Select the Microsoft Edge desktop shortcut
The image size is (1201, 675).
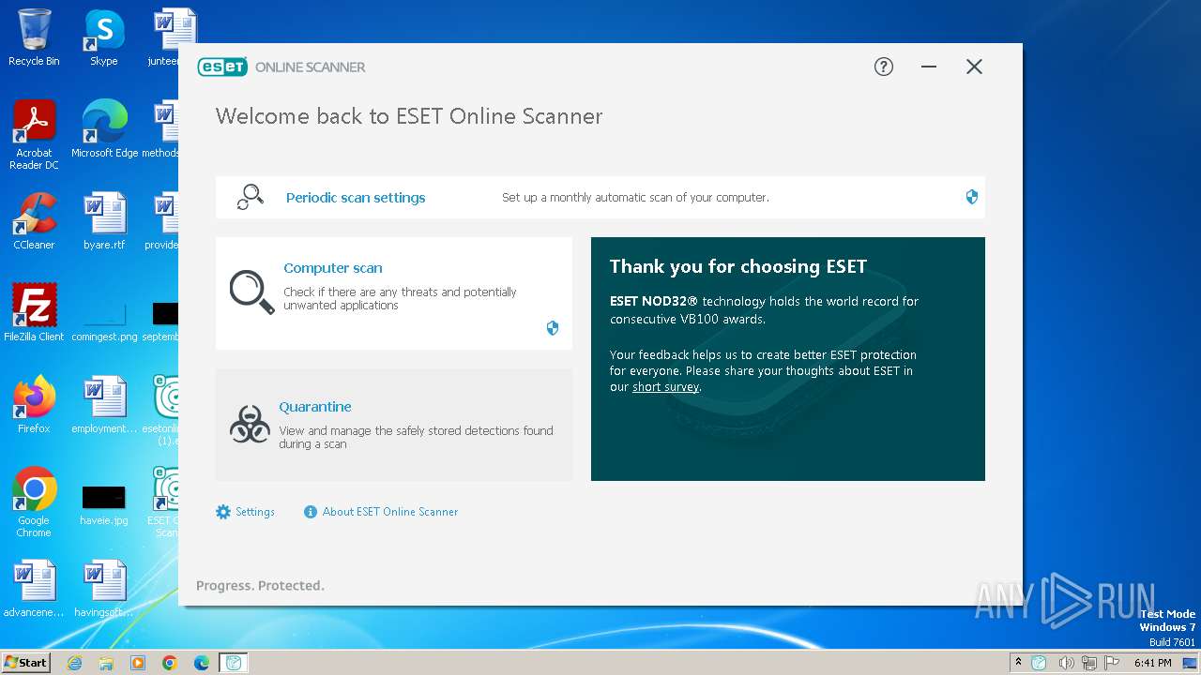[x=104, y=129]
